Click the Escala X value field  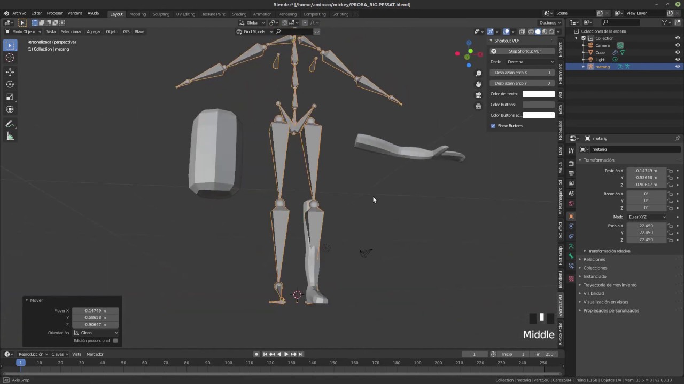pyautogui.click(x=647, y=226)
